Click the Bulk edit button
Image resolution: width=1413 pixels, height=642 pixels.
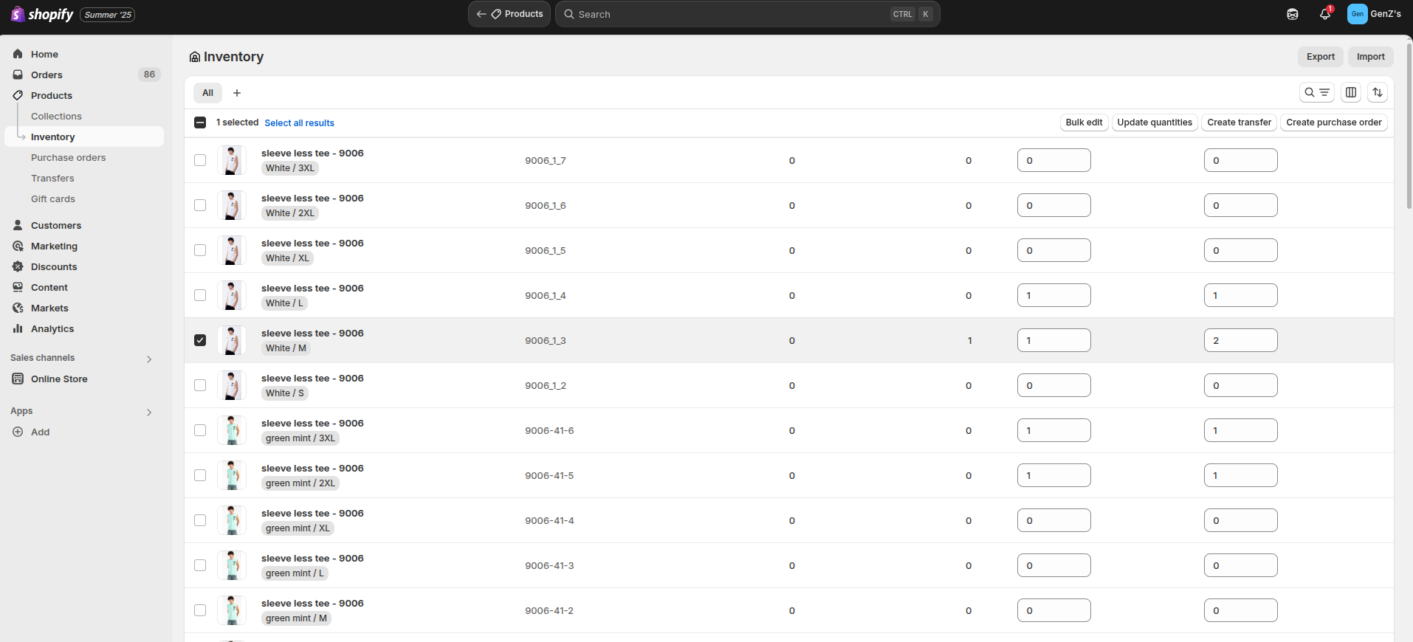point(1084,122)
